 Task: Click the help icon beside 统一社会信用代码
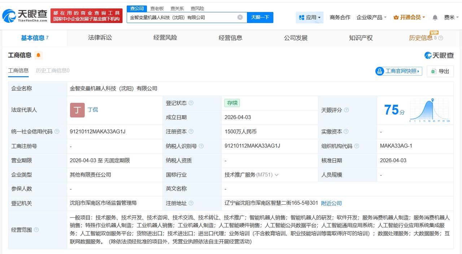57,132
